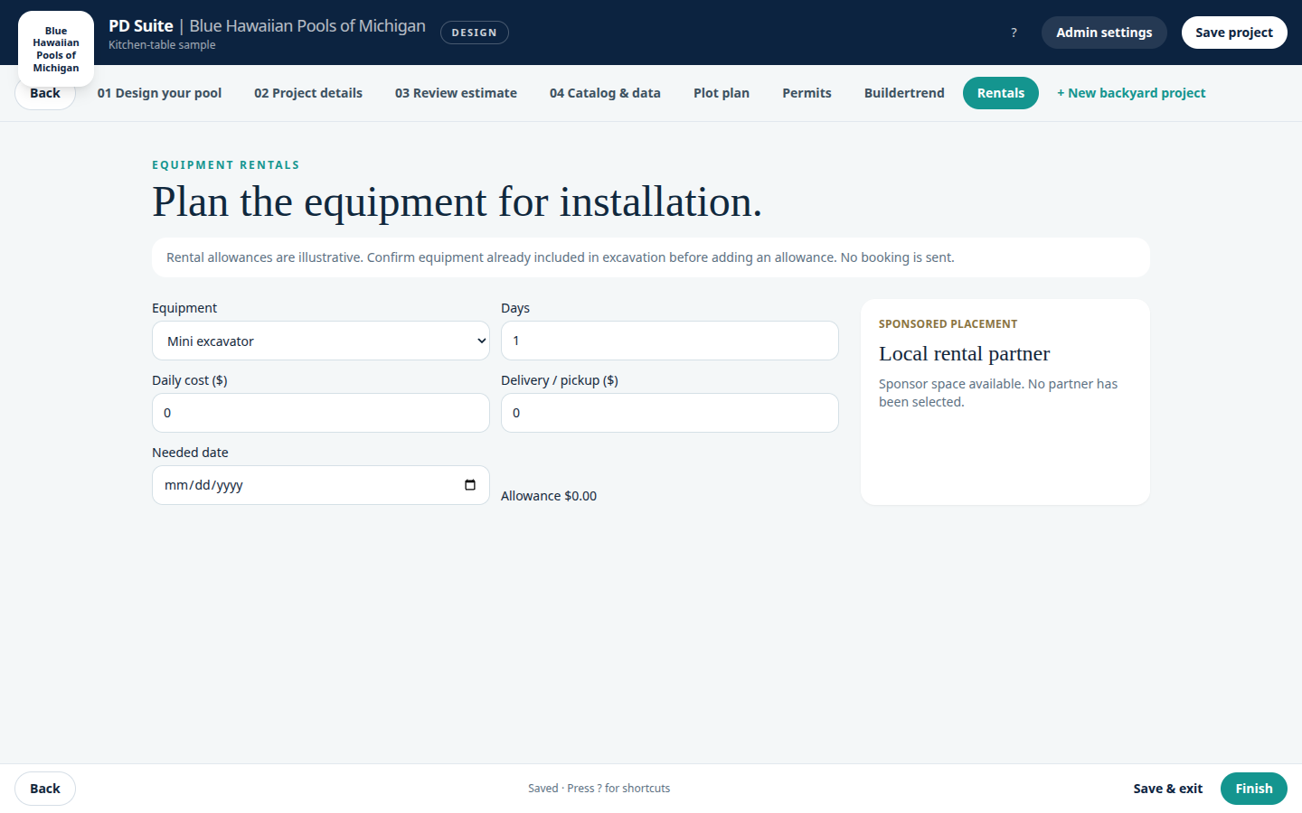Click Save & exit
The image size is (1302, 813).
(1168, 789)
